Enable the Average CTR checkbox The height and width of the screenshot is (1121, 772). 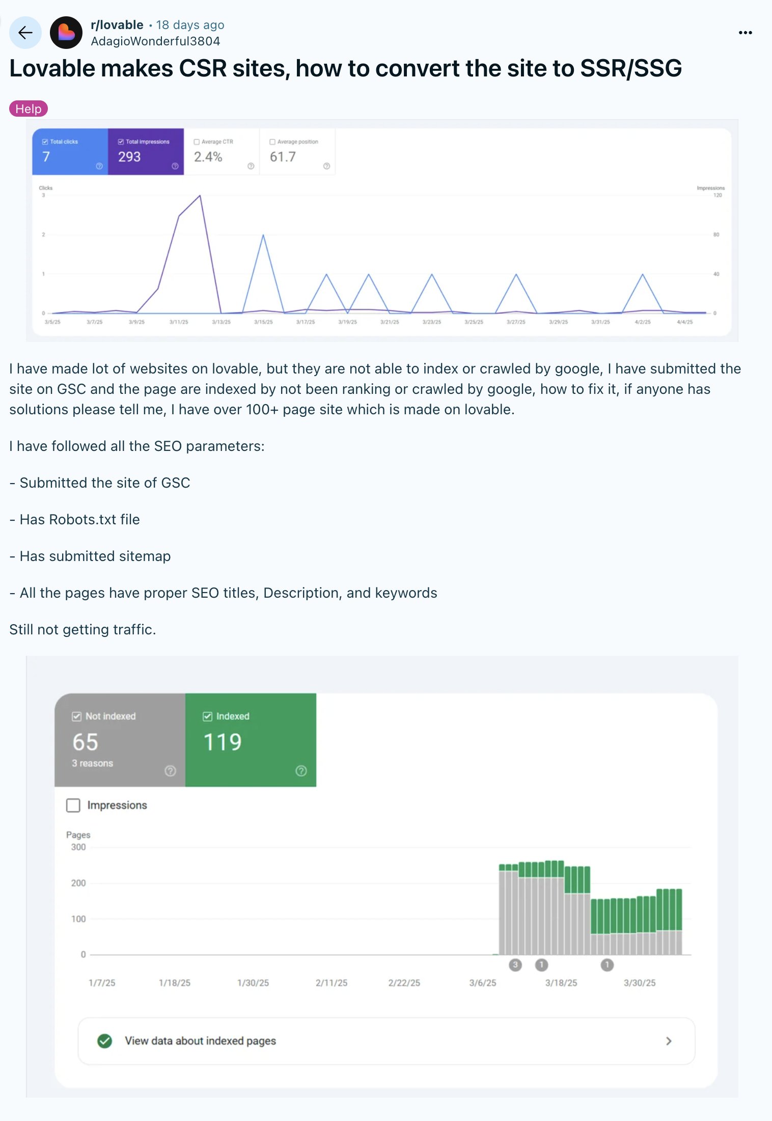click(x=197, y=142)
